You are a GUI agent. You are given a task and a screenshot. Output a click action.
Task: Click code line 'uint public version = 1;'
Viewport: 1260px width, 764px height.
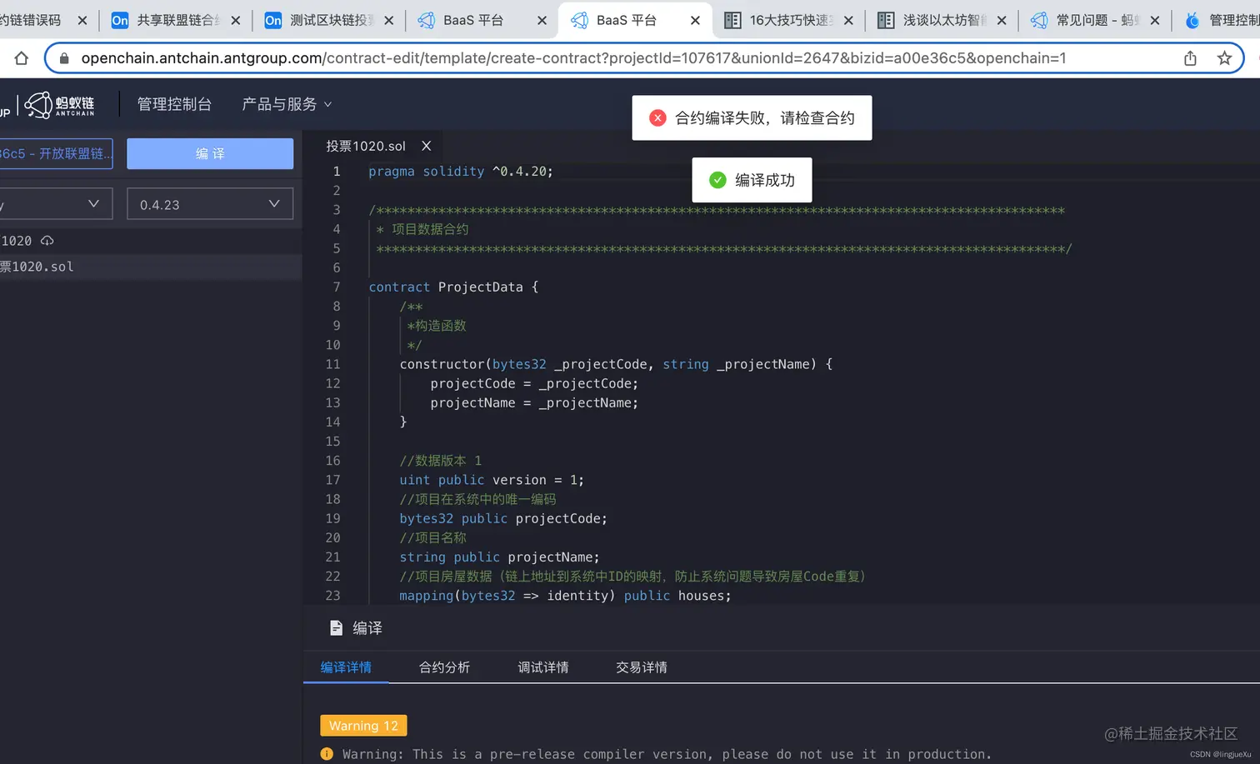492,480
